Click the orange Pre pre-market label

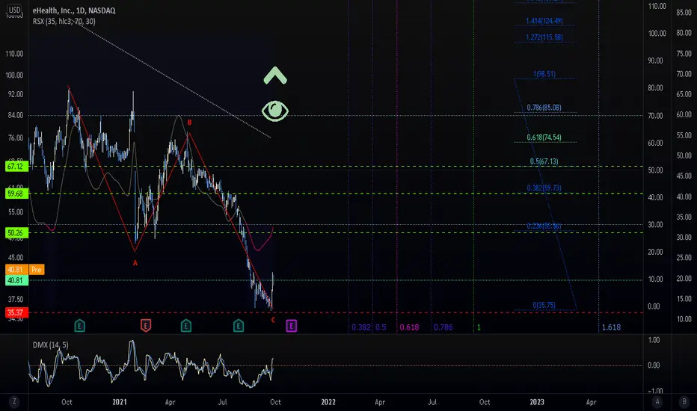point(37,269)
